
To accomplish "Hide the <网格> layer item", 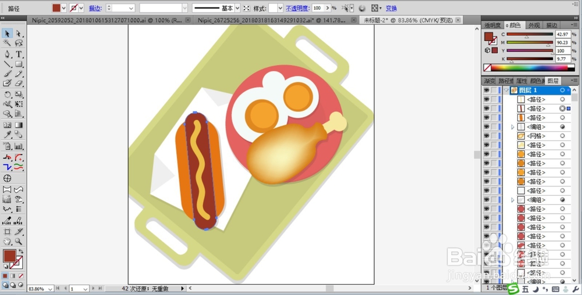I will (486, 136).
